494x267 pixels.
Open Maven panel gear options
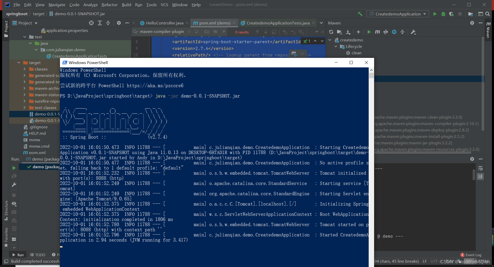click(472, 23)
